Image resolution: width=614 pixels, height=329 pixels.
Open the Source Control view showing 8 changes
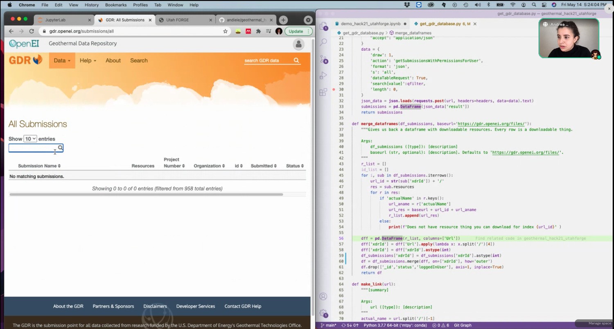point(323,58)
